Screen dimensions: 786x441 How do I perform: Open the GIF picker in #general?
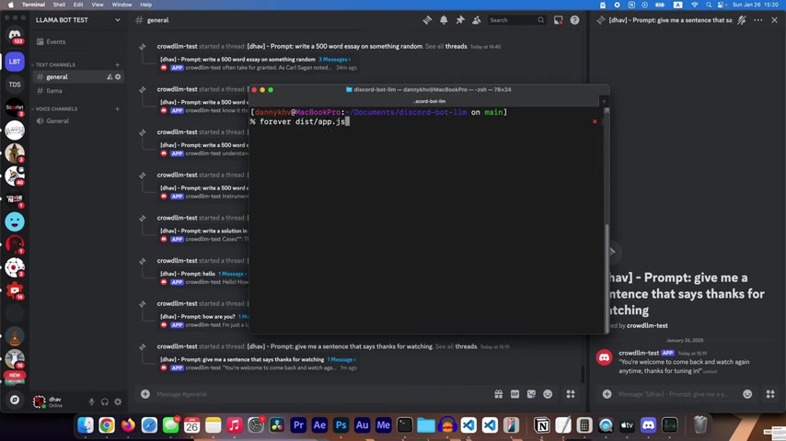click(514, 394)
